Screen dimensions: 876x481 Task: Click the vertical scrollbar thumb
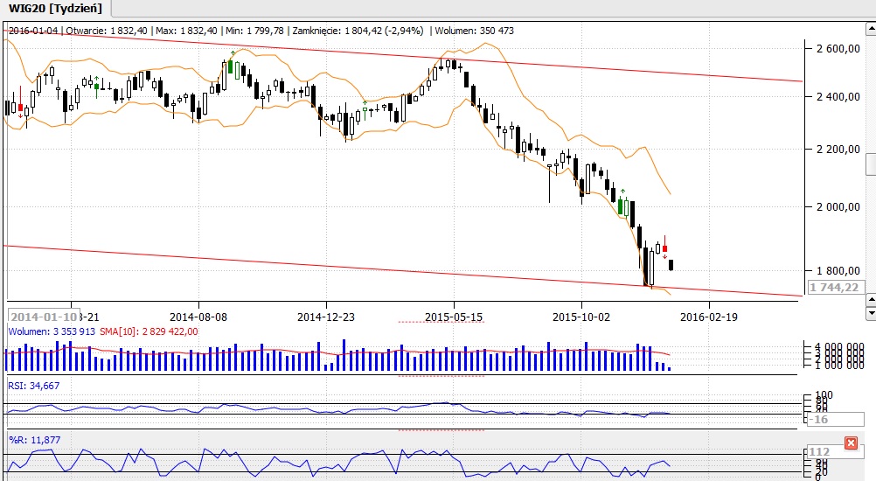870,164
